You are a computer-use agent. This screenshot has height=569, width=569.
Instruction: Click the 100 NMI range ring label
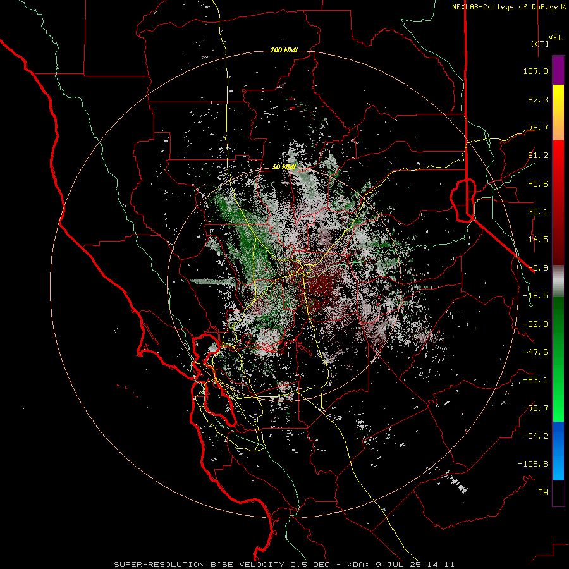(x=284, y=50)
